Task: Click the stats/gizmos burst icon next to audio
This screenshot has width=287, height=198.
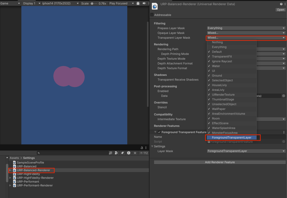Action: coord(138,3)
